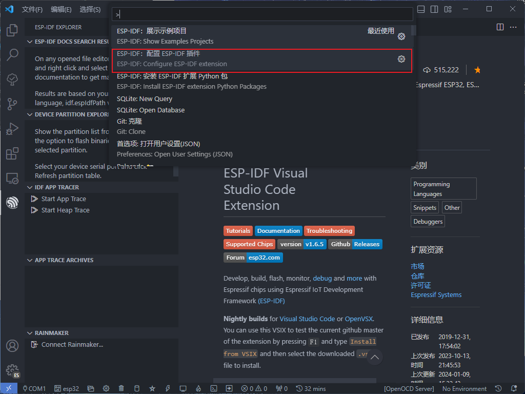Open the editor more actions ellipsis
This screenshot has width=525, height=394.
point(513,27)
